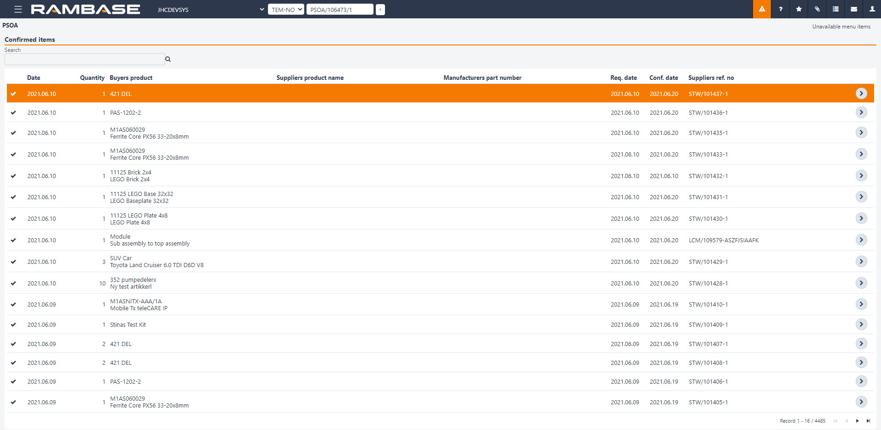Viewport: 881px width, 430px height.
Task: Open messages via the envelope icon
Action: coord(854,9)
